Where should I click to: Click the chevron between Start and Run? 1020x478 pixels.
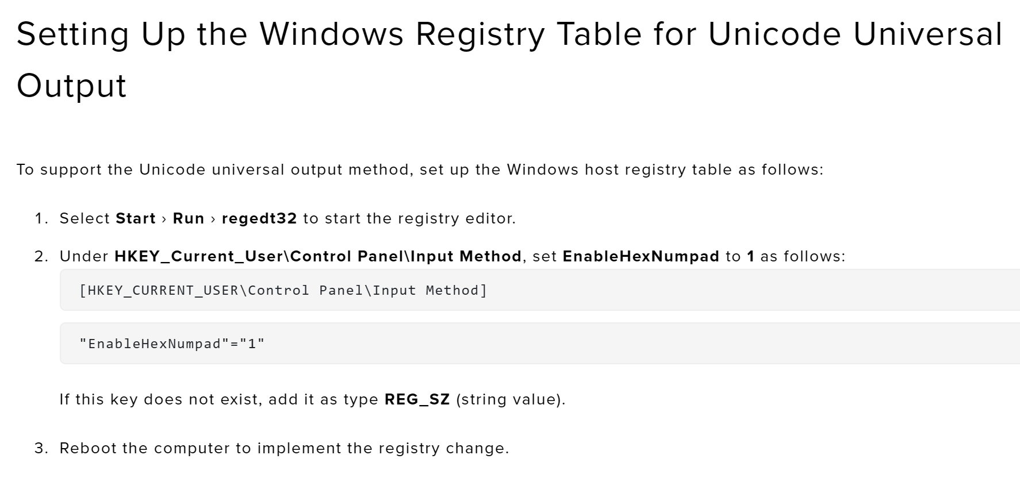point(164,219)
